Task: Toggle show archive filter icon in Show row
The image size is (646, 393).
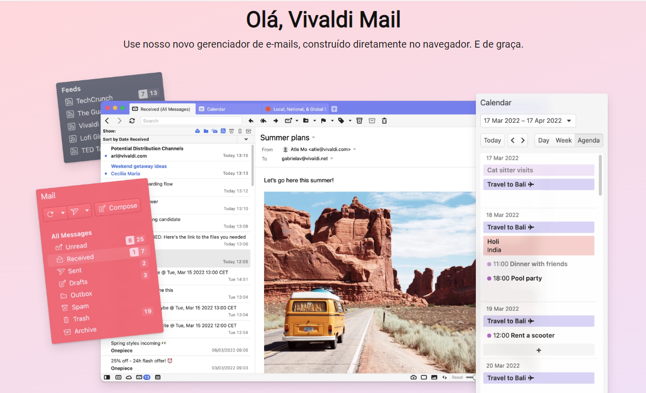Action: tap(248, 131)
